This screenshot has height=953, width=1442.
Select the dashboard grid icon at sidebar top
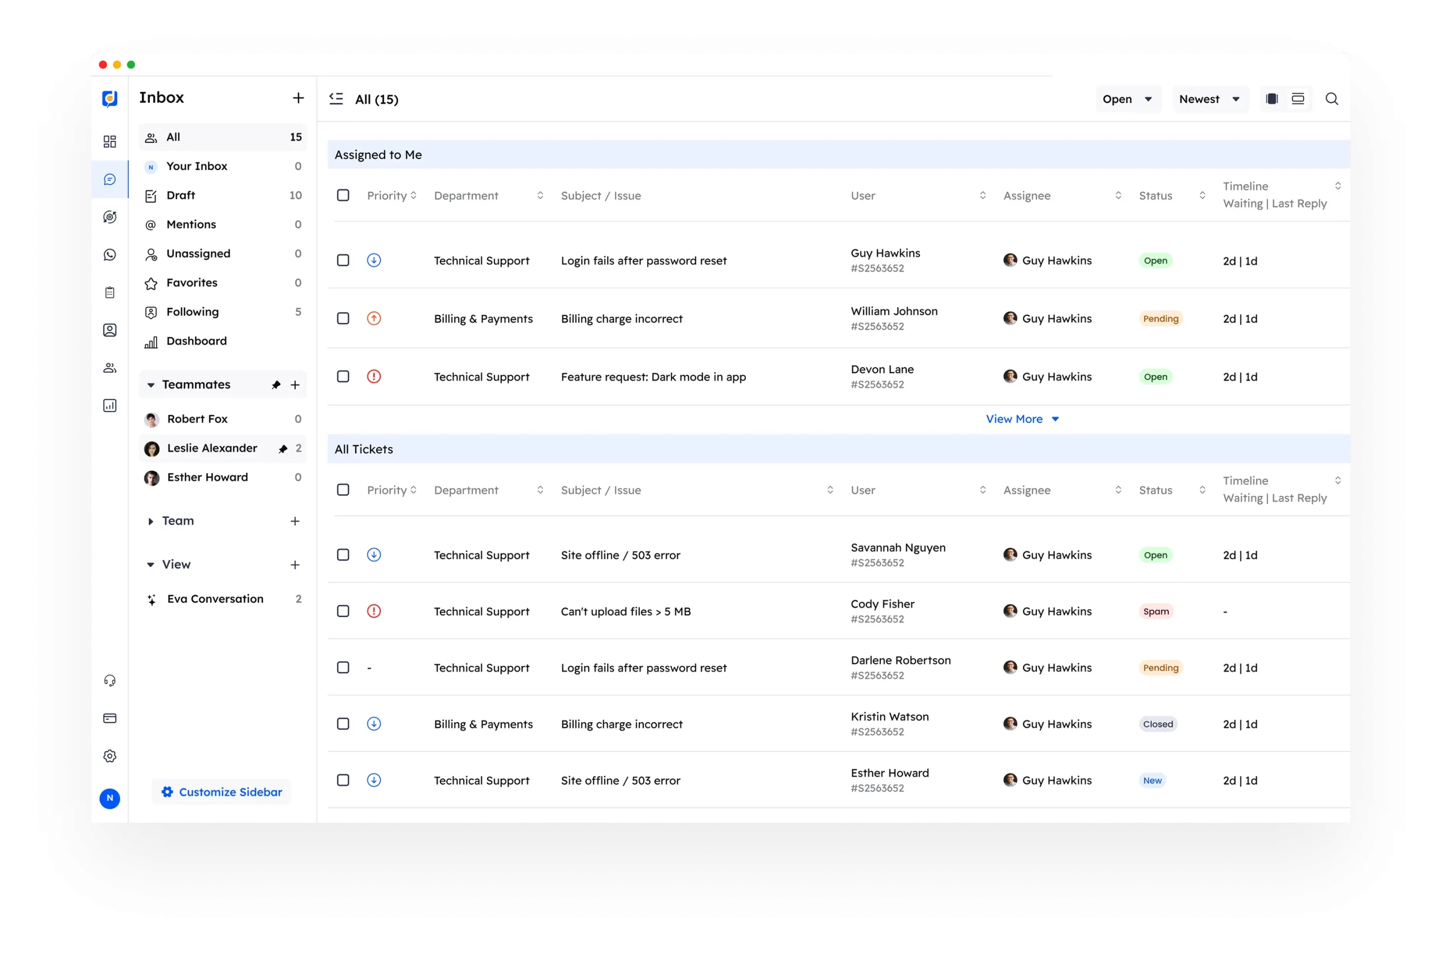coord(110,142)
